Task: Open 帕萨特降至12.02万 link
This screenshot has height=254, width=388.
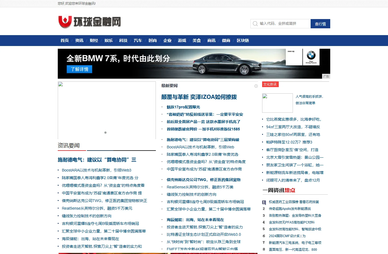Action: (289, 142)
